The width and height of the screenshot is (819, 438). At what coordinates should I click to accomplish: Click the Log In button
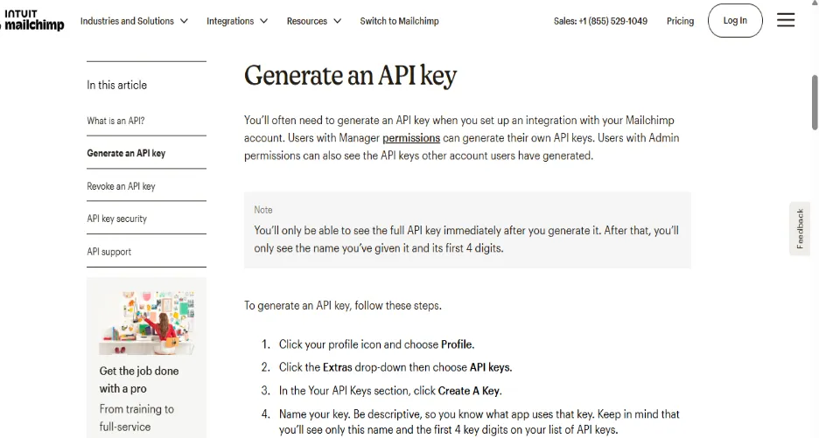click(735, 20)
